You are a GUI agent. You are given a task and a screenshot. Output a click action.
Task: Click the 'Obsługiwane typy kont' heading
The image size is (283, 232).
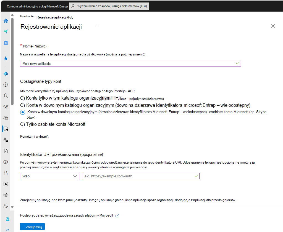tap(41, 81)
